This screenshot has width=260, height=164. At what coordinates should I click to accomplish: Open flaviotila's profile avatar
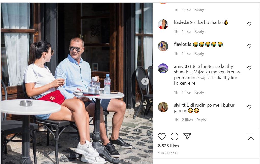163,46
